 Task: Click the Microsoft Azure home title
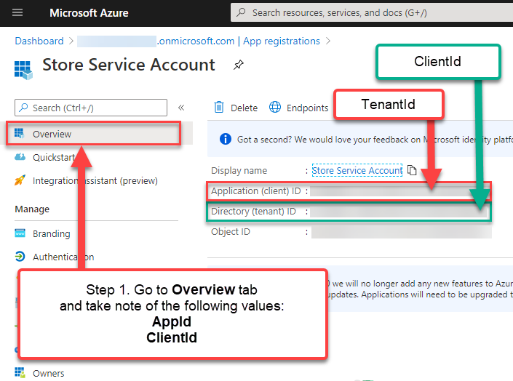tap(89, 13)
